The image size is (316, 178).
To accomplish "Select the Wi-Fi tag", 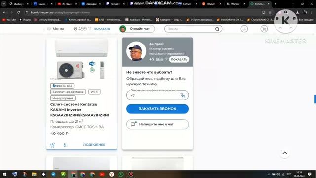I will click(x=94, y=92).
